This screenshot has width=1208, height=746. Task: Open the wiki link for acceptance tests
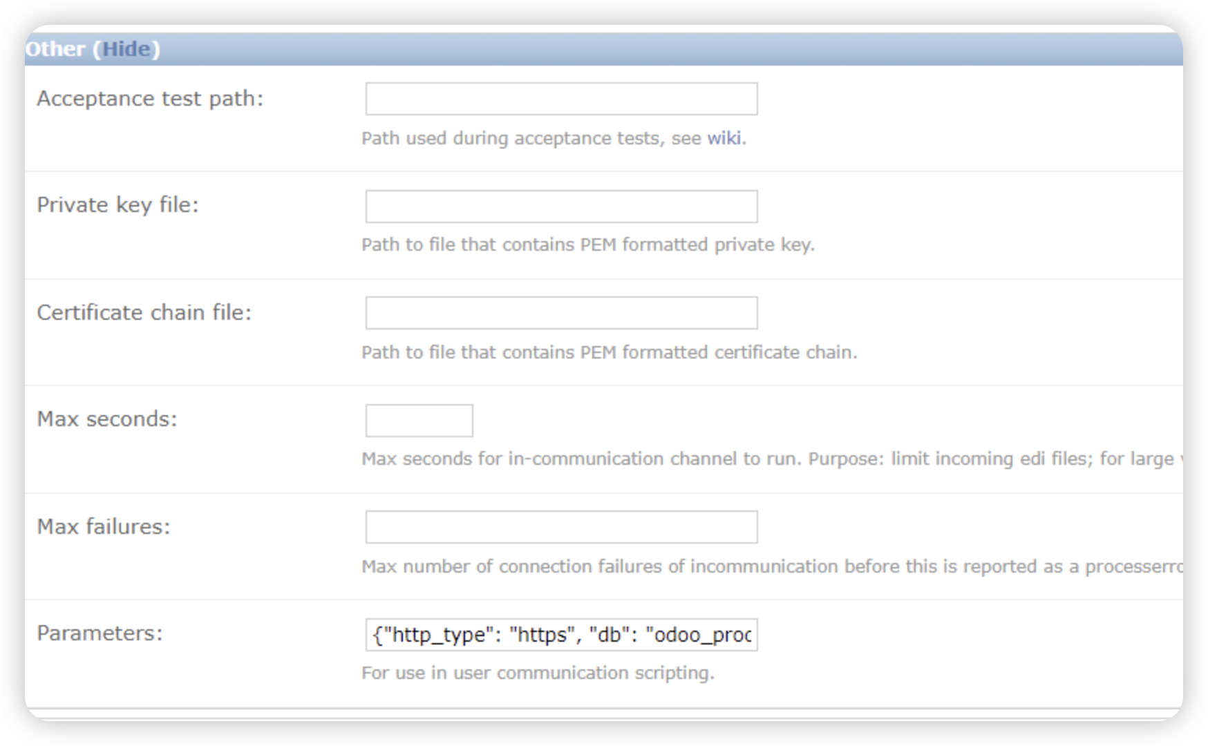724,138
